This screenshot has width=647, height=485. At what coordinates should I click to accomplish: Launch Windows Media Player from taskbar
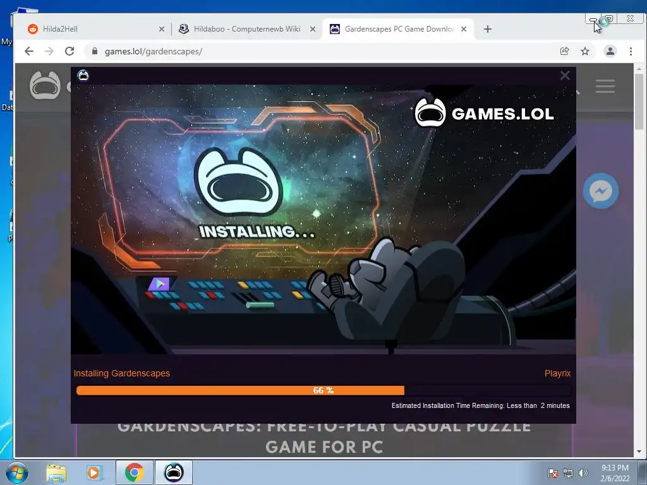[94, 472]
